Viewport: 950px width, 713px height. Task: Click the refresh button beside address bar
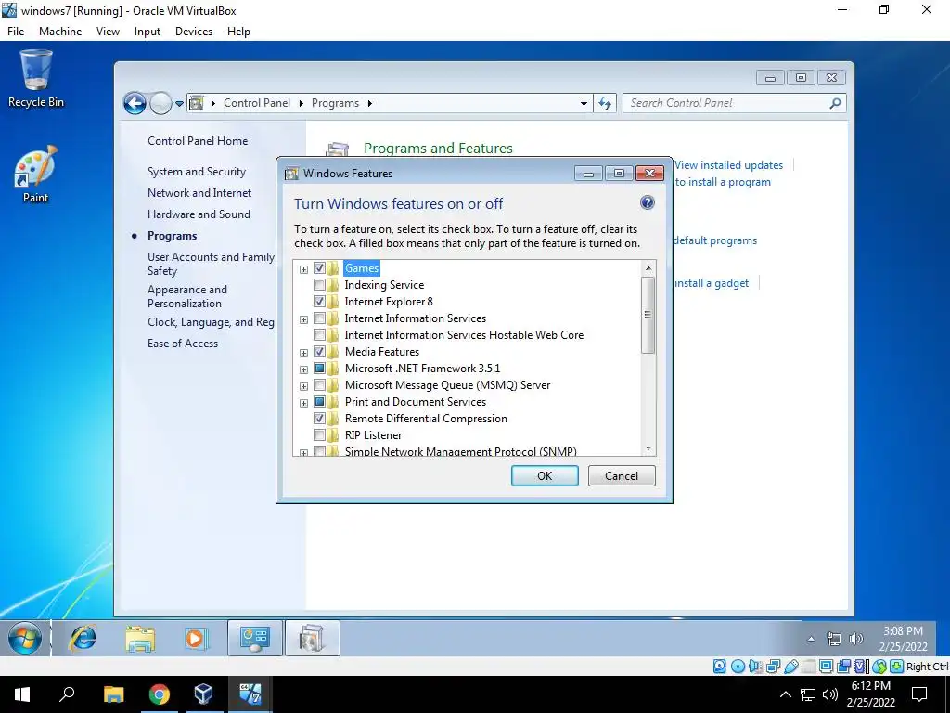coord(605,103)
